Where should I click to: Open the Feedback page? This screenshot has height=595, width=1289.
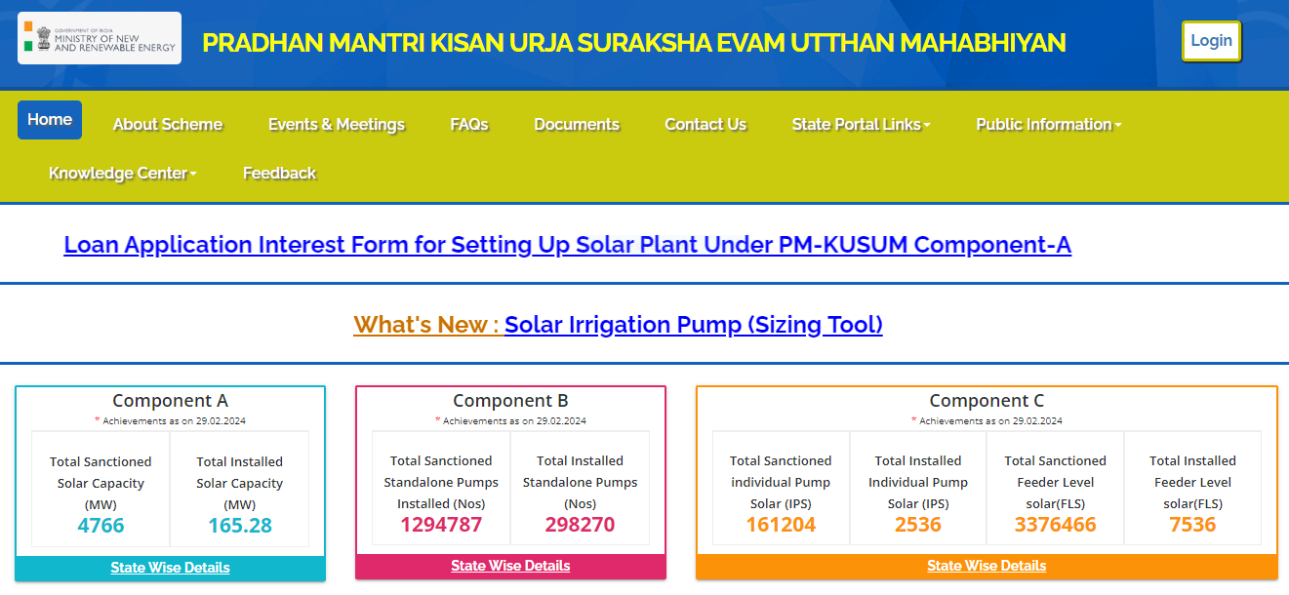tap(279, 174)
